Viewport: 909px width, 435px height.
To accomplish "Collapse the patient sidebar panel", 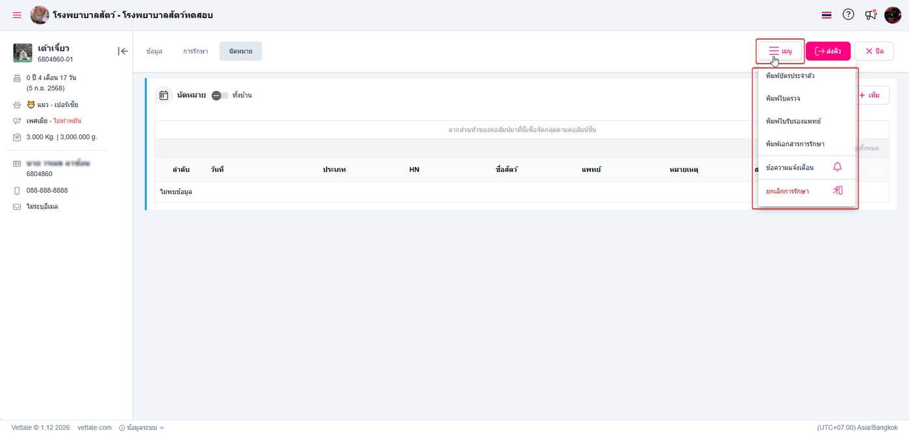I will 123,51.
